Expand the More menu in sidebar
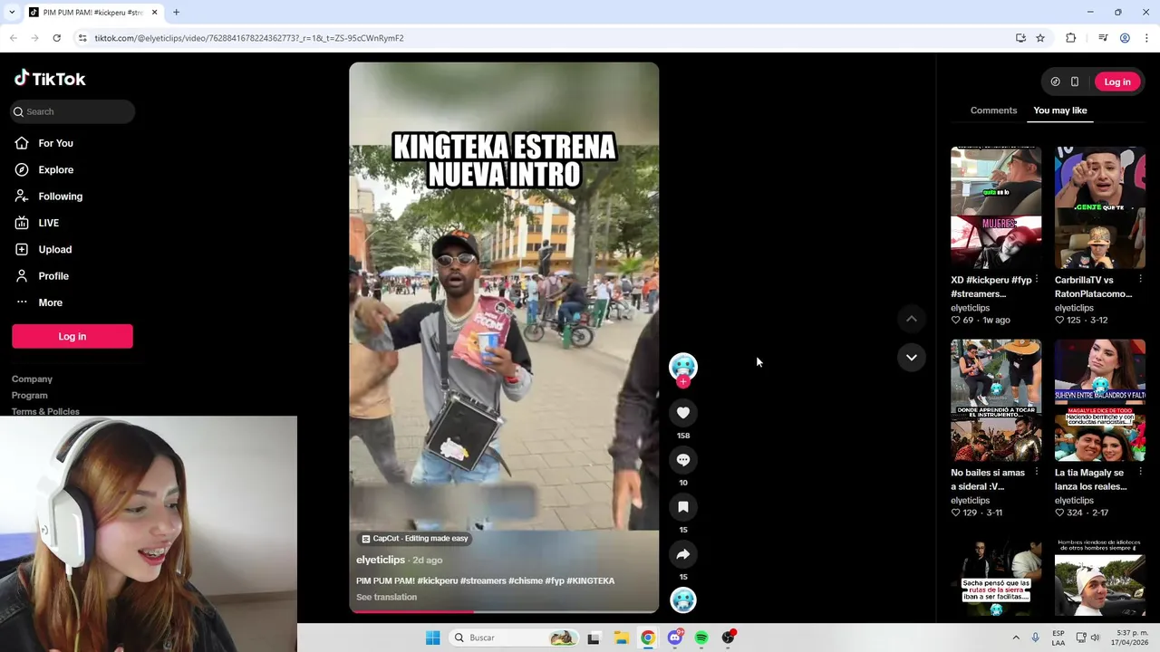Screen dimensions: 1160x652 click(x=50, y=302)
